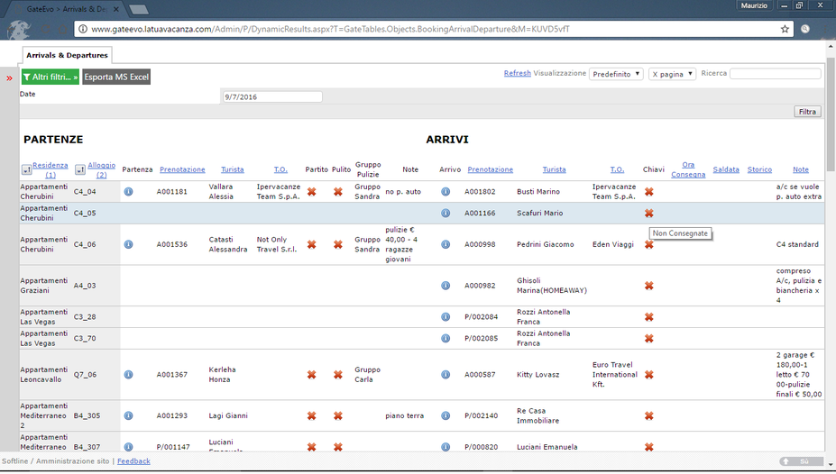
Task: Sort arrivals by Ora Consegna column header
Action: pyautogui.click(x=688, y=169)
